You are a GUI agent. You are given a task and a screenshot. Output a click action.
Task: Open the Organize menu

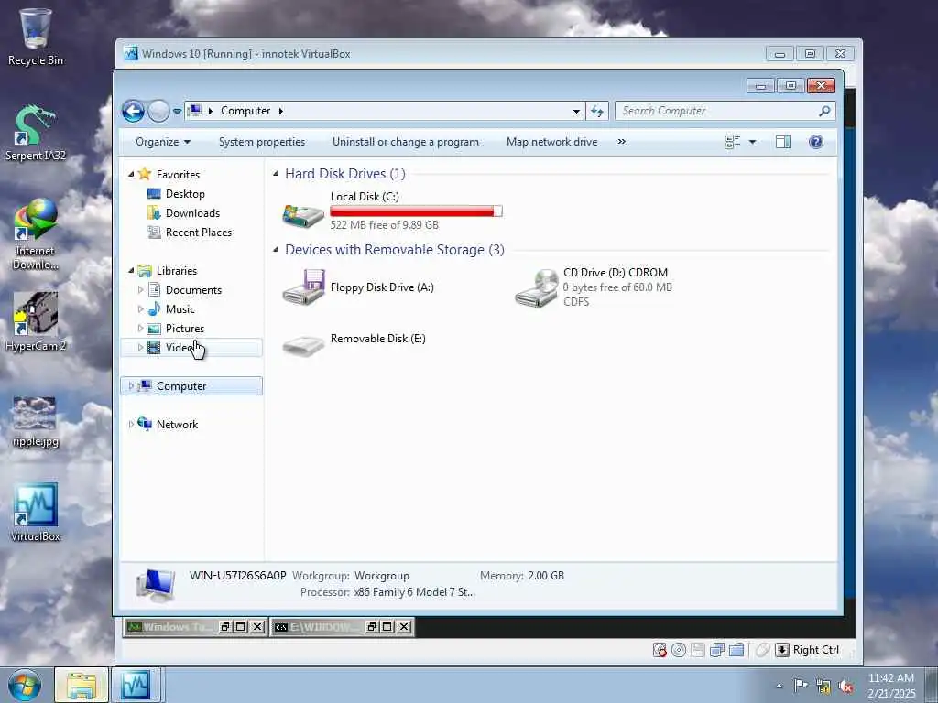(x=163, y=142)
